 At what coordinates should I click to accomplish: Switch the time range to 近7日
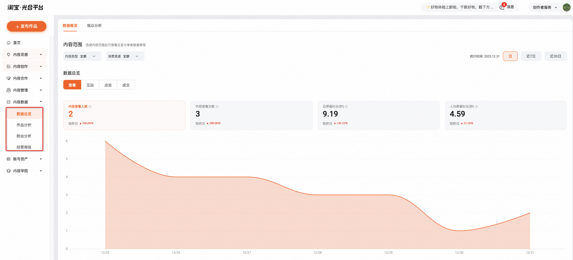point(531,56)
